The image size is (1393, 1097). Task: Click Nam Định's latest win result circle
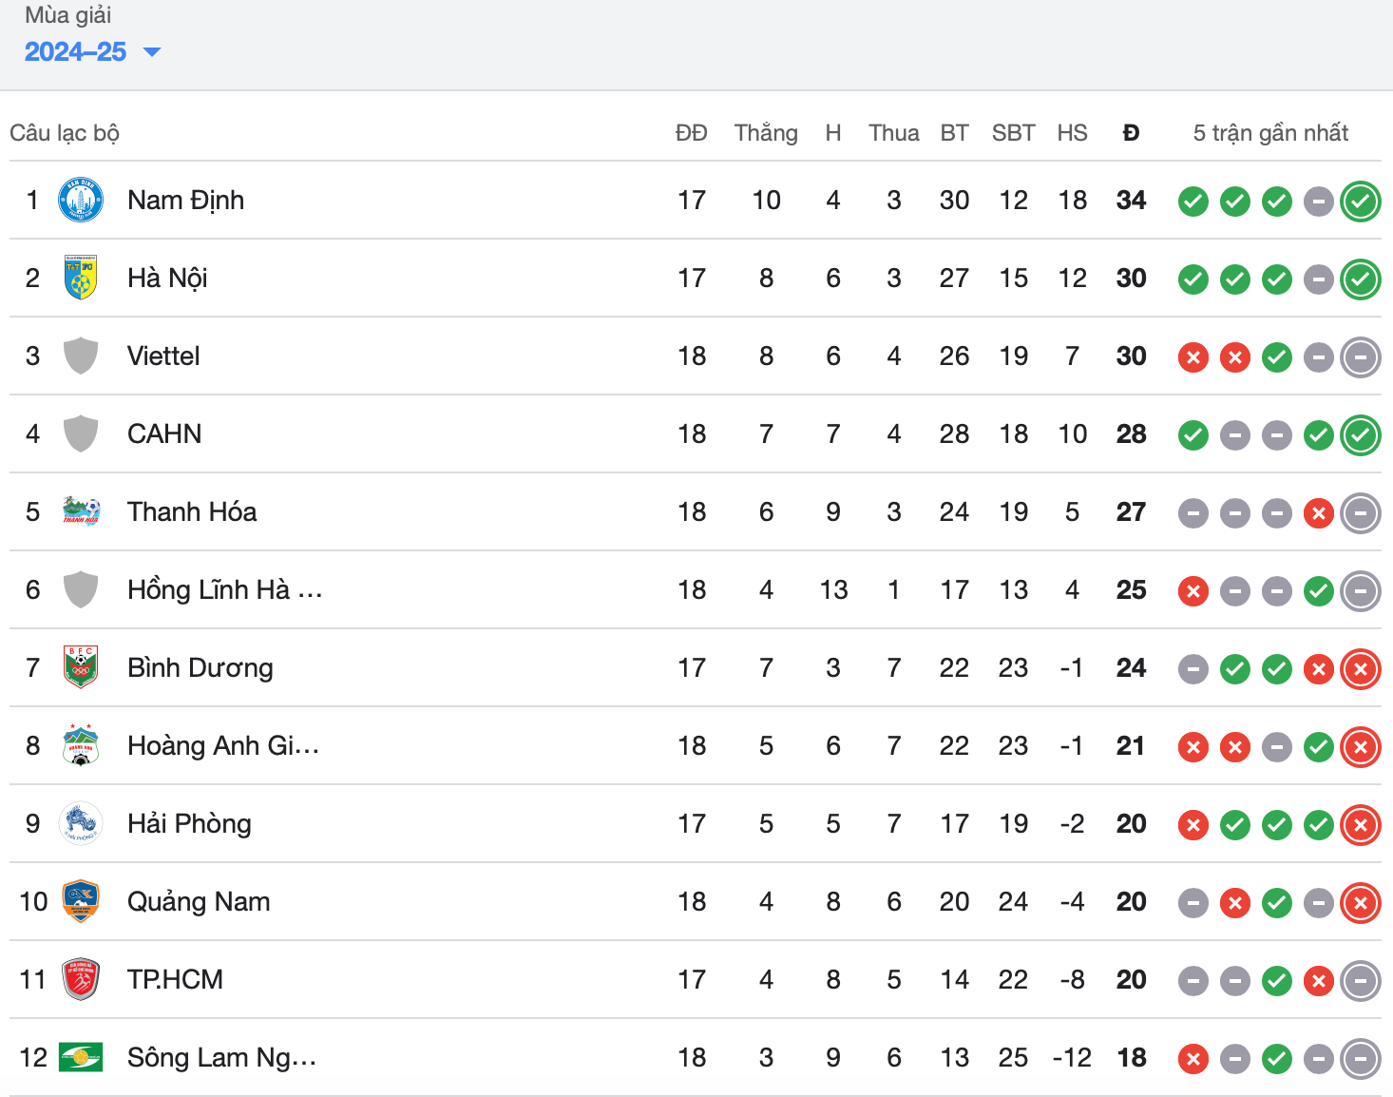1360,202
